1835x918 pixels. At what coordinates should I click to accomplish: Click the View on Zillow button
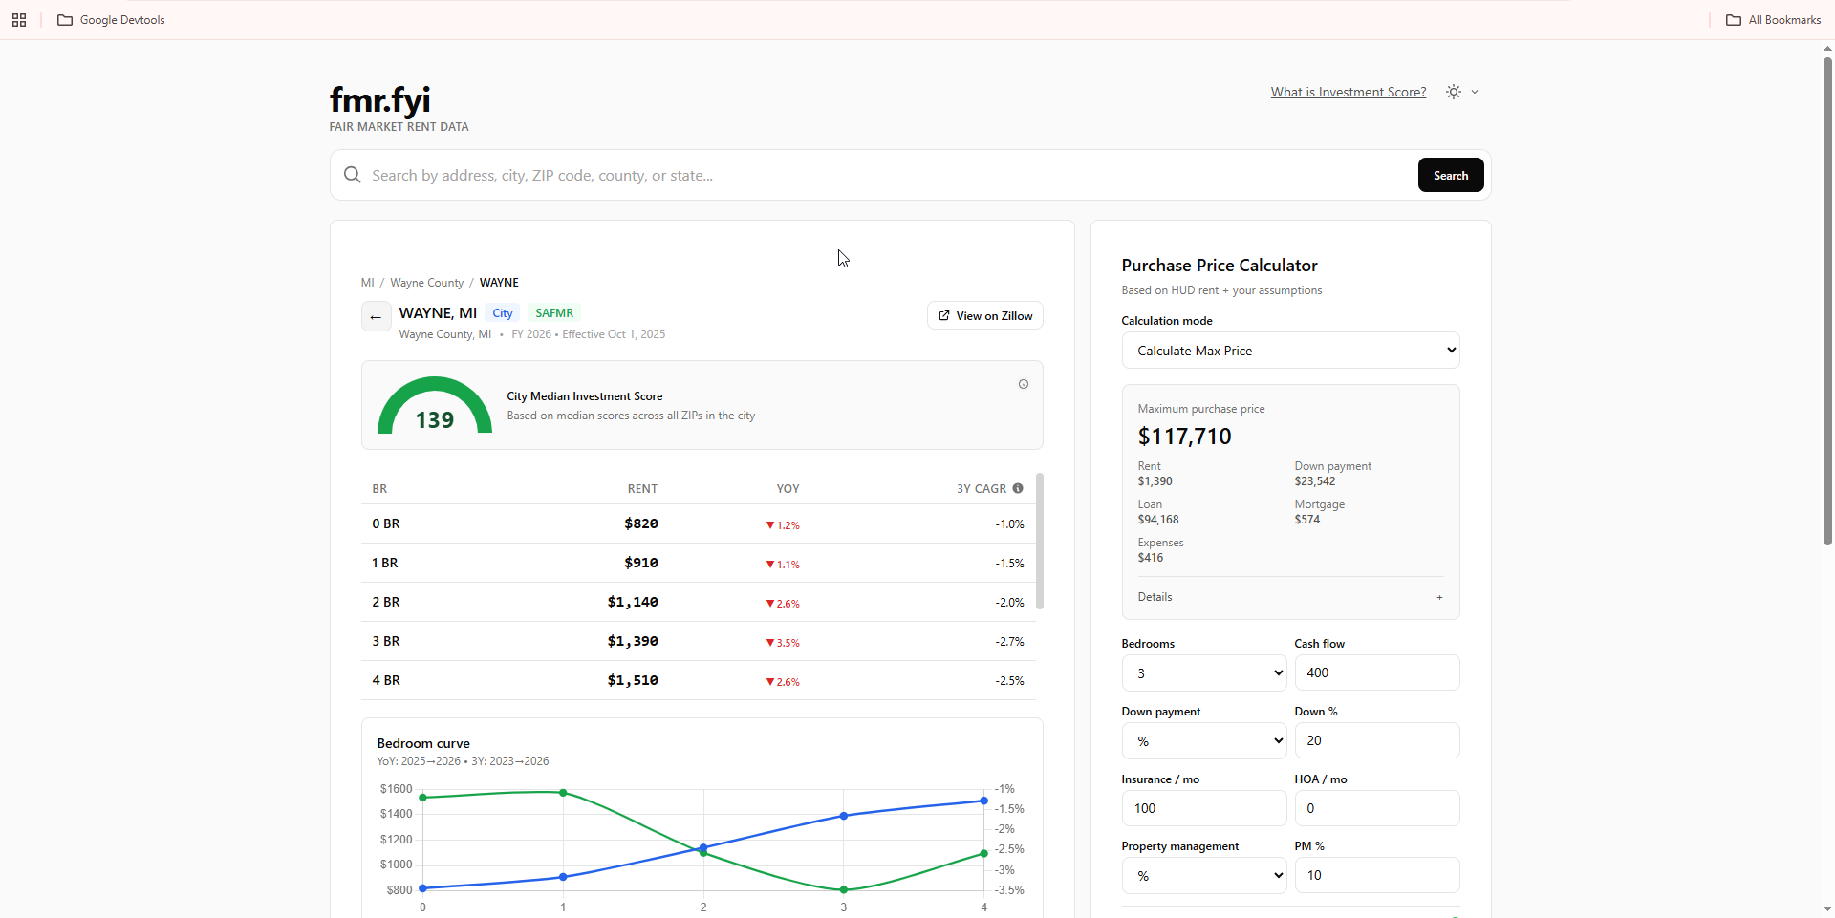coord(985,315)
